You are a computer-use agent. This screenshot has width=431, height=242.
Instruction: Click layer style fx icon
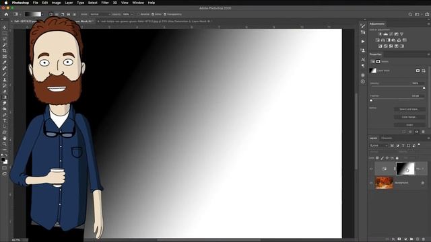pyautogui.click(x=393, y=239)
